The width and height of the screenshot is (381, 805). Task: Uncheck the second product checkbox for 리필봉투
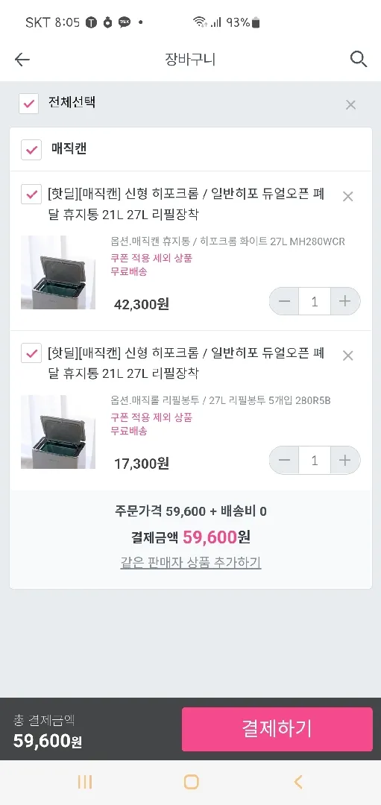click(31, 354)
